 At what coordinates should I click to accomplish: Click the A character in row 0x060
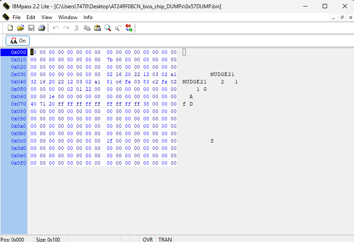coord(191,96)
